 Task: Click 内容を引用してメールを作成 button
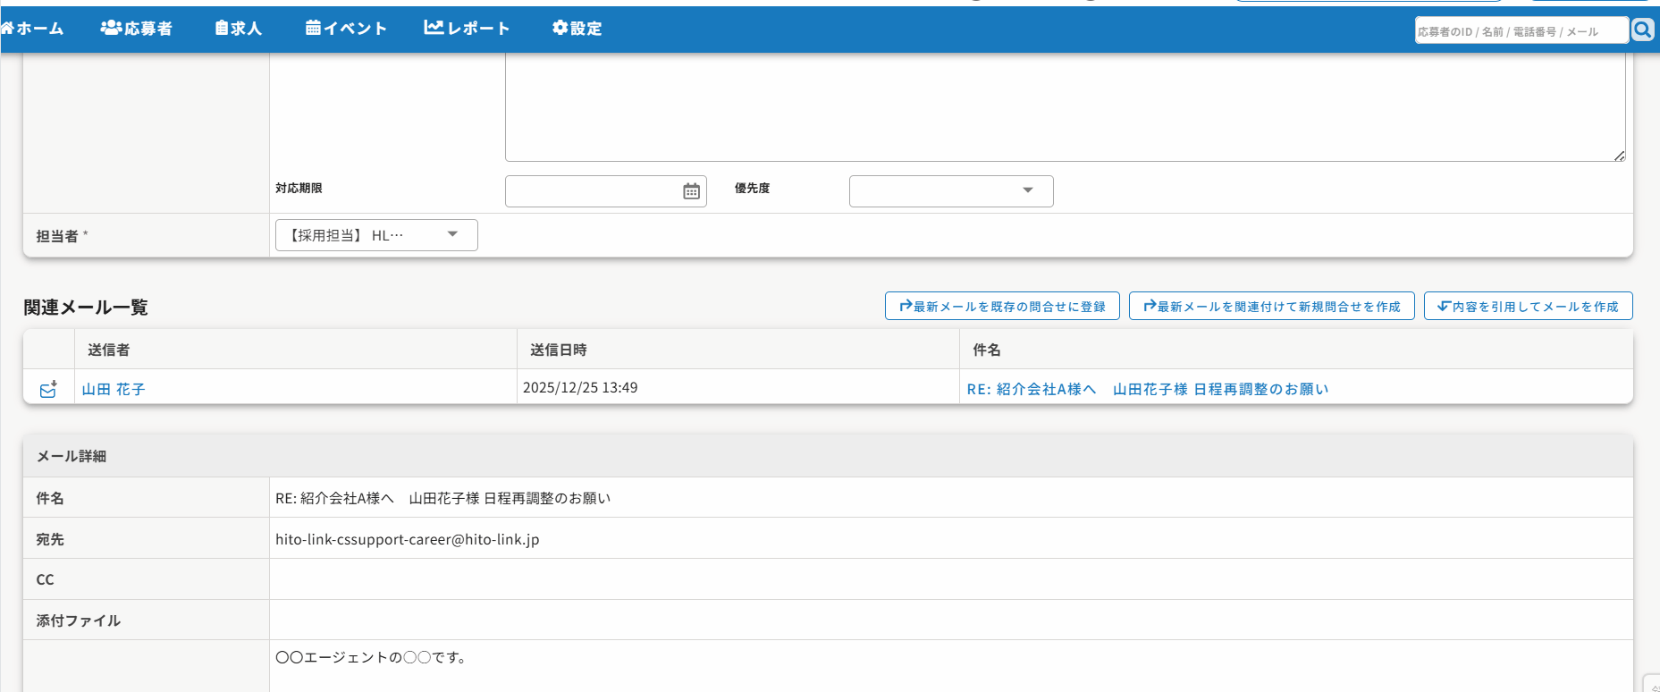pos(1528,307)
